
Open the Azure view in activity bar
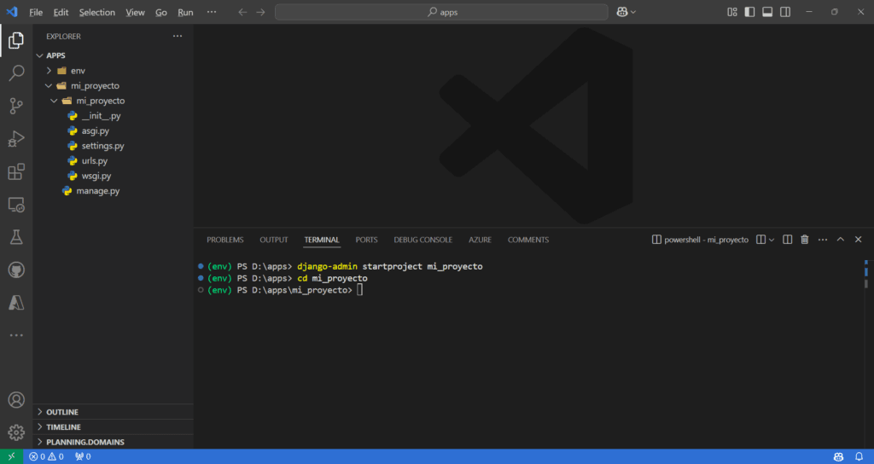(16, 303)
